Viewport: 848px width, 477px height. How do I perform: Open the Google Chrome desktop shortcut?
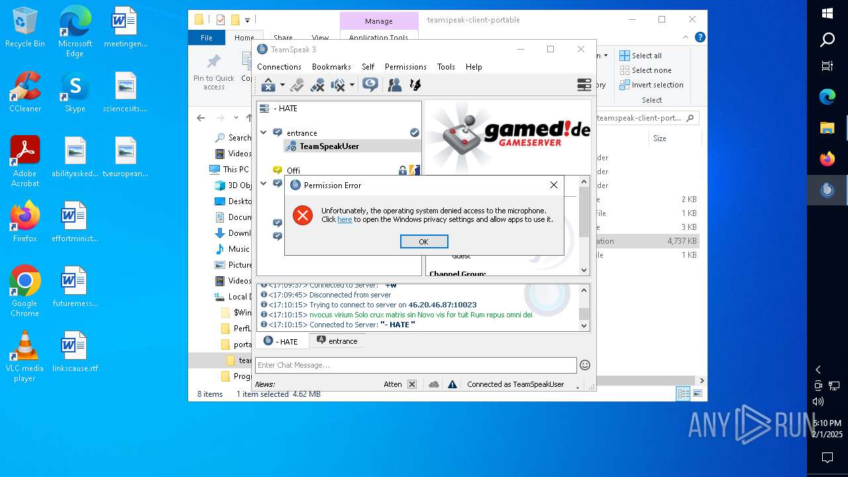pos(25,291)
